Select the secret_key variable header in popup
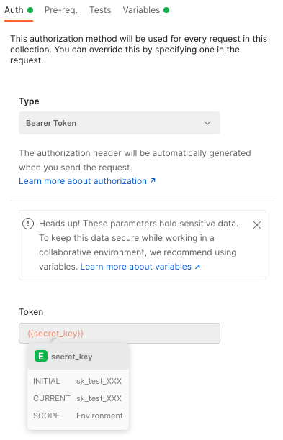 click(x=78, y=357)
